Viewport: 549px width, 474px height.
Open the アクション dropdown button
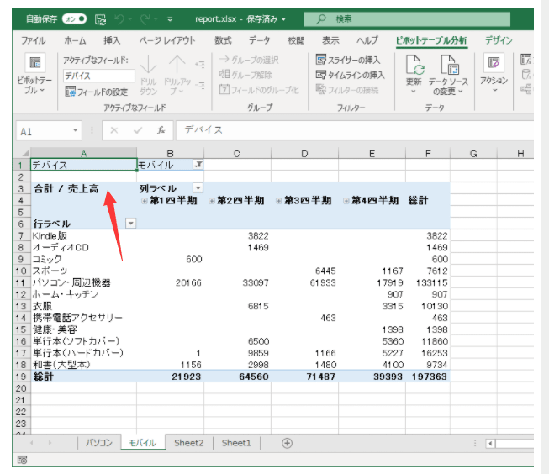coord(494,74)
